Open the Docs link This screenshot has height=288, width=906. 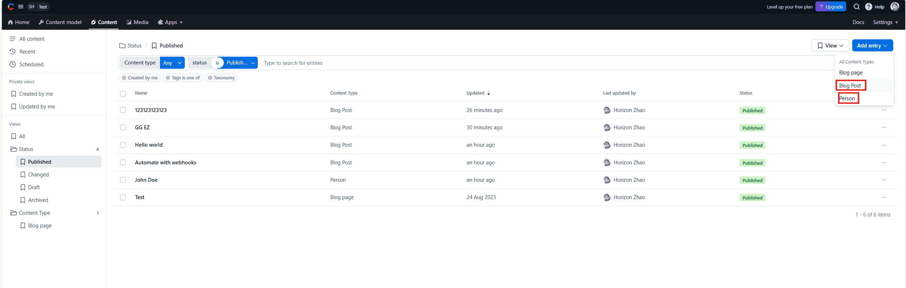[858, 22]
